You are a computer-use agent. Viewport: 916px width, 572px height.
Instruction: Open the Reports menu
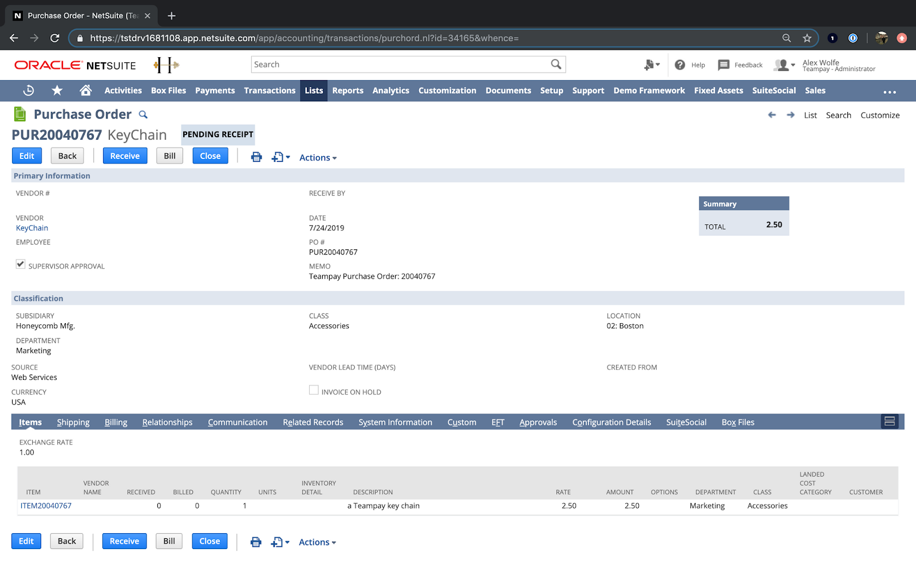tap(348, 90)
